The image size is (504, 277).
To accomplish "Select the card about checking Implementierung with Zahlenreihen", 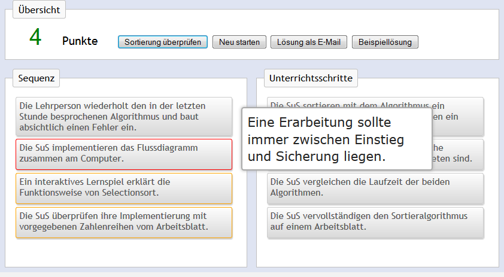I will [123, 222].
